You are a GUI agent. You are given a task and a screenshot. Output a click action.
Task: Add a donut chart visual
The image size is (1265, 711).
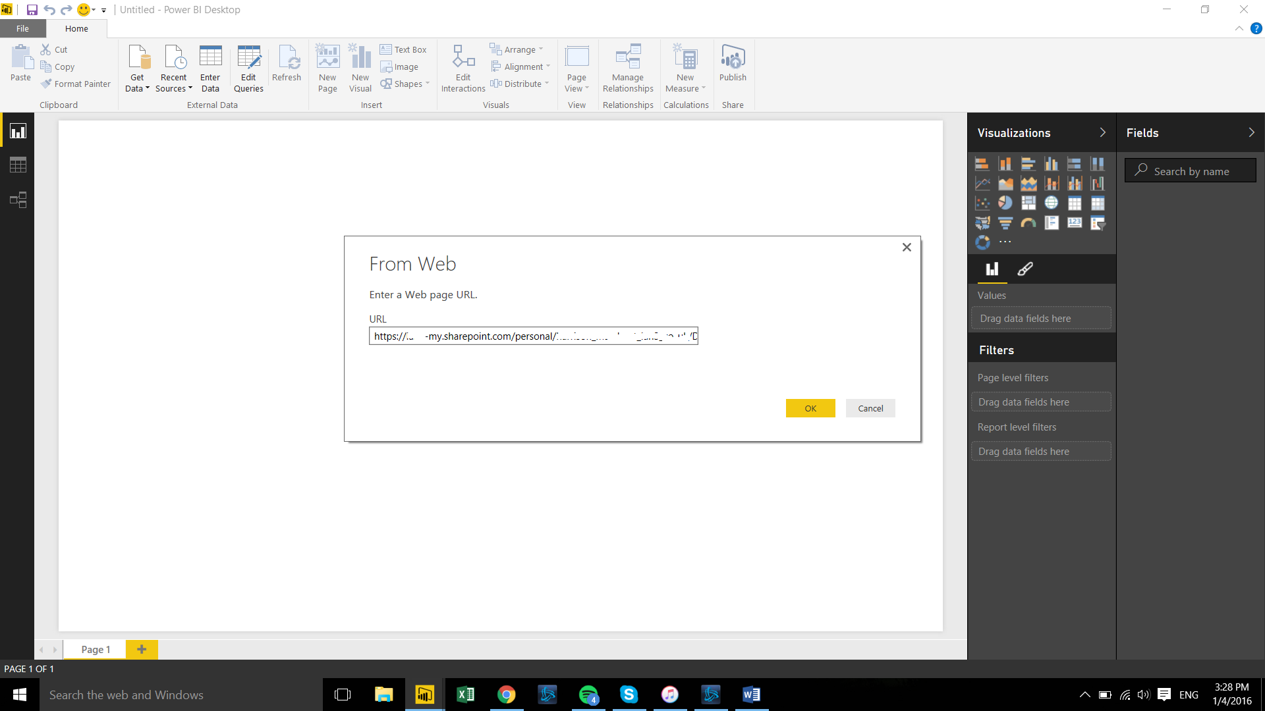click(x=982, y=242)
